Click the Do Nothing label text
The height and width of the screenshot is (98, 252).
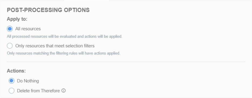coord(28,81)
